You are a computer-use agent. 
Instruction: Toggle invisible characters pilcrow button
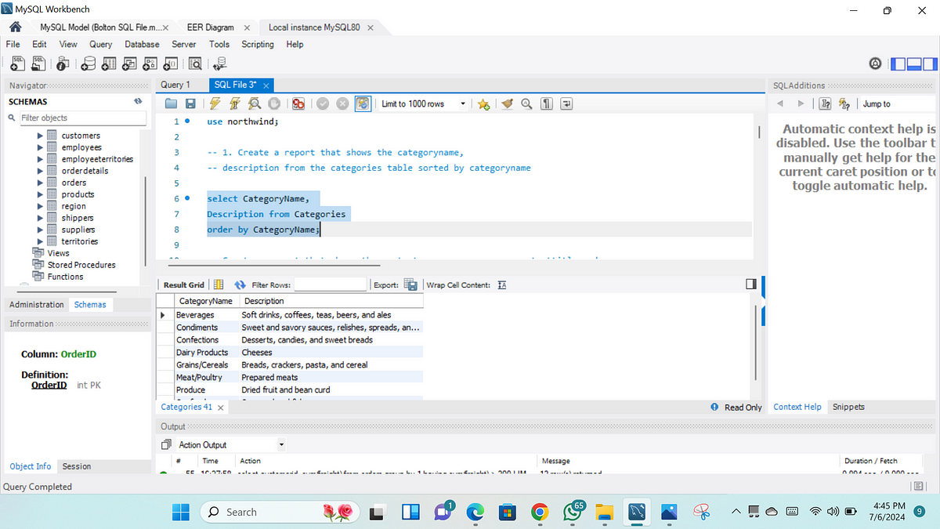(x=547, y=103)
